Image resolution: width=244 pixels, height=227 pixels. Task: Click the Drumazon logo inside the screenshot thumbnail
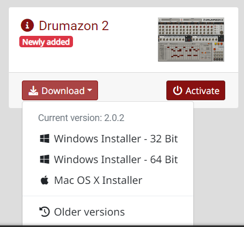tap(213, 20)
